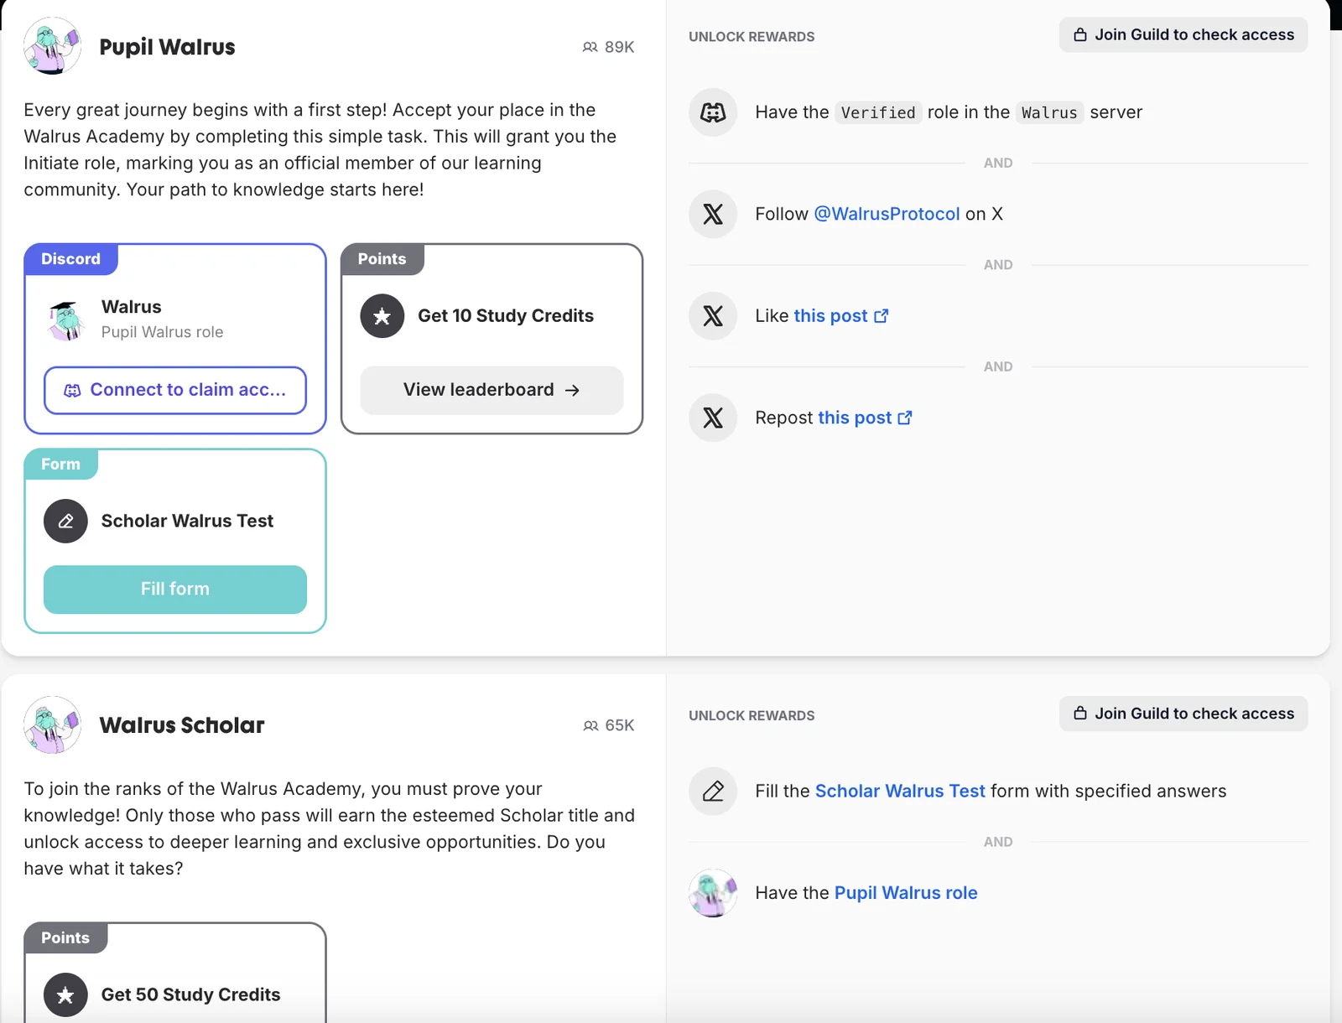Click the 89K member count
This screenshot has height=1023, width=1342.
[x=620, y=47]
